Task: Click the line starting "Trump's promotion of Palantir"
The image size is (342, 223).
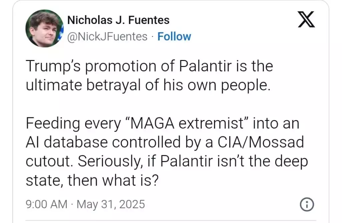Action: pos(149,66)
